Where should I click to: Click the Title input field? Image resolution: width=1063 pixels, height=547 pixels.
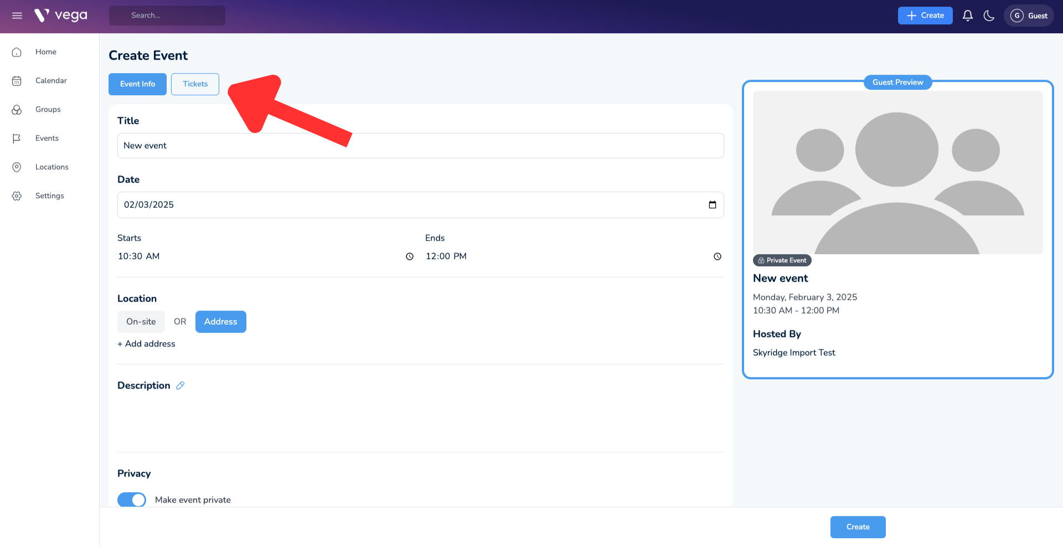420,146
